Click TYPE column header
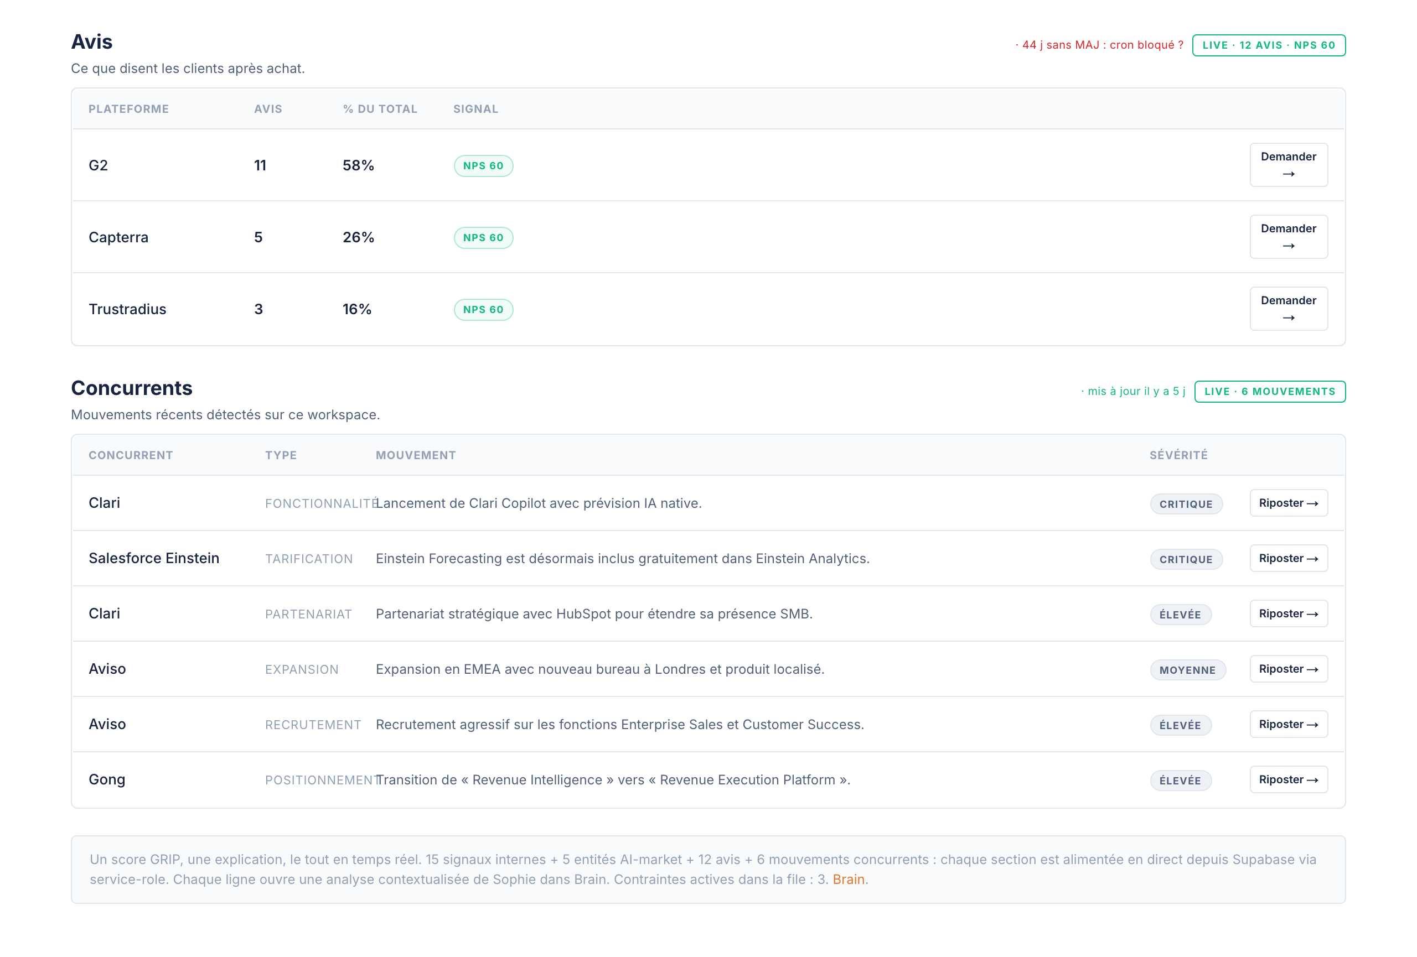This screenshot has width=1417, height=957. pyautogui.click(x=281, y=456)
